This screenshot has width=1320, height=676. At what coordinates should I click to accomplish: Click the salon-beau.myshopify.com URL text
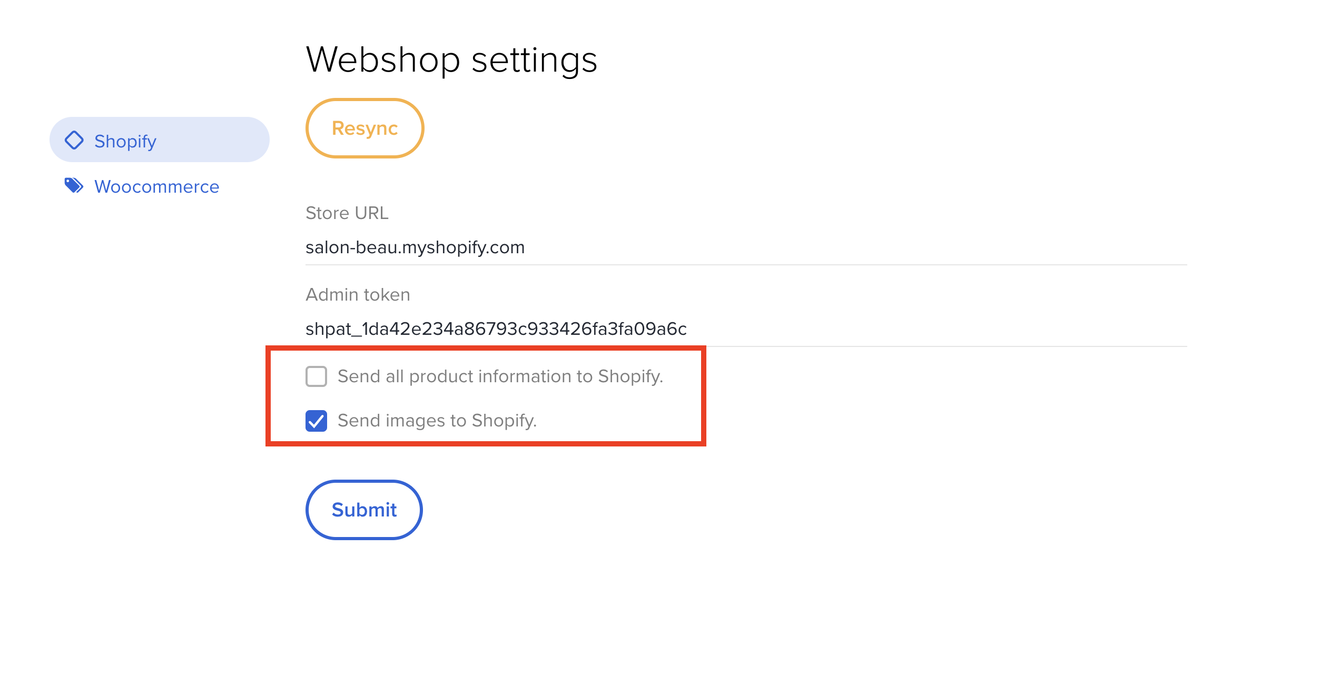tap(415, 247)
